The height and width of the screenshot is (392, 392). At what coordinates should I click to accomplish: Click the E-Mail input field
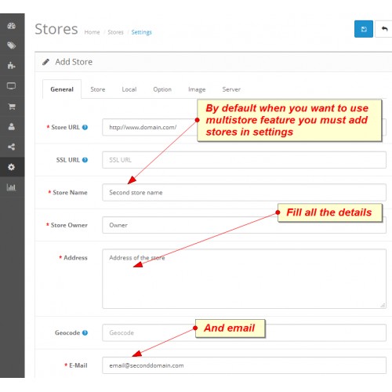tap(244, 365)
